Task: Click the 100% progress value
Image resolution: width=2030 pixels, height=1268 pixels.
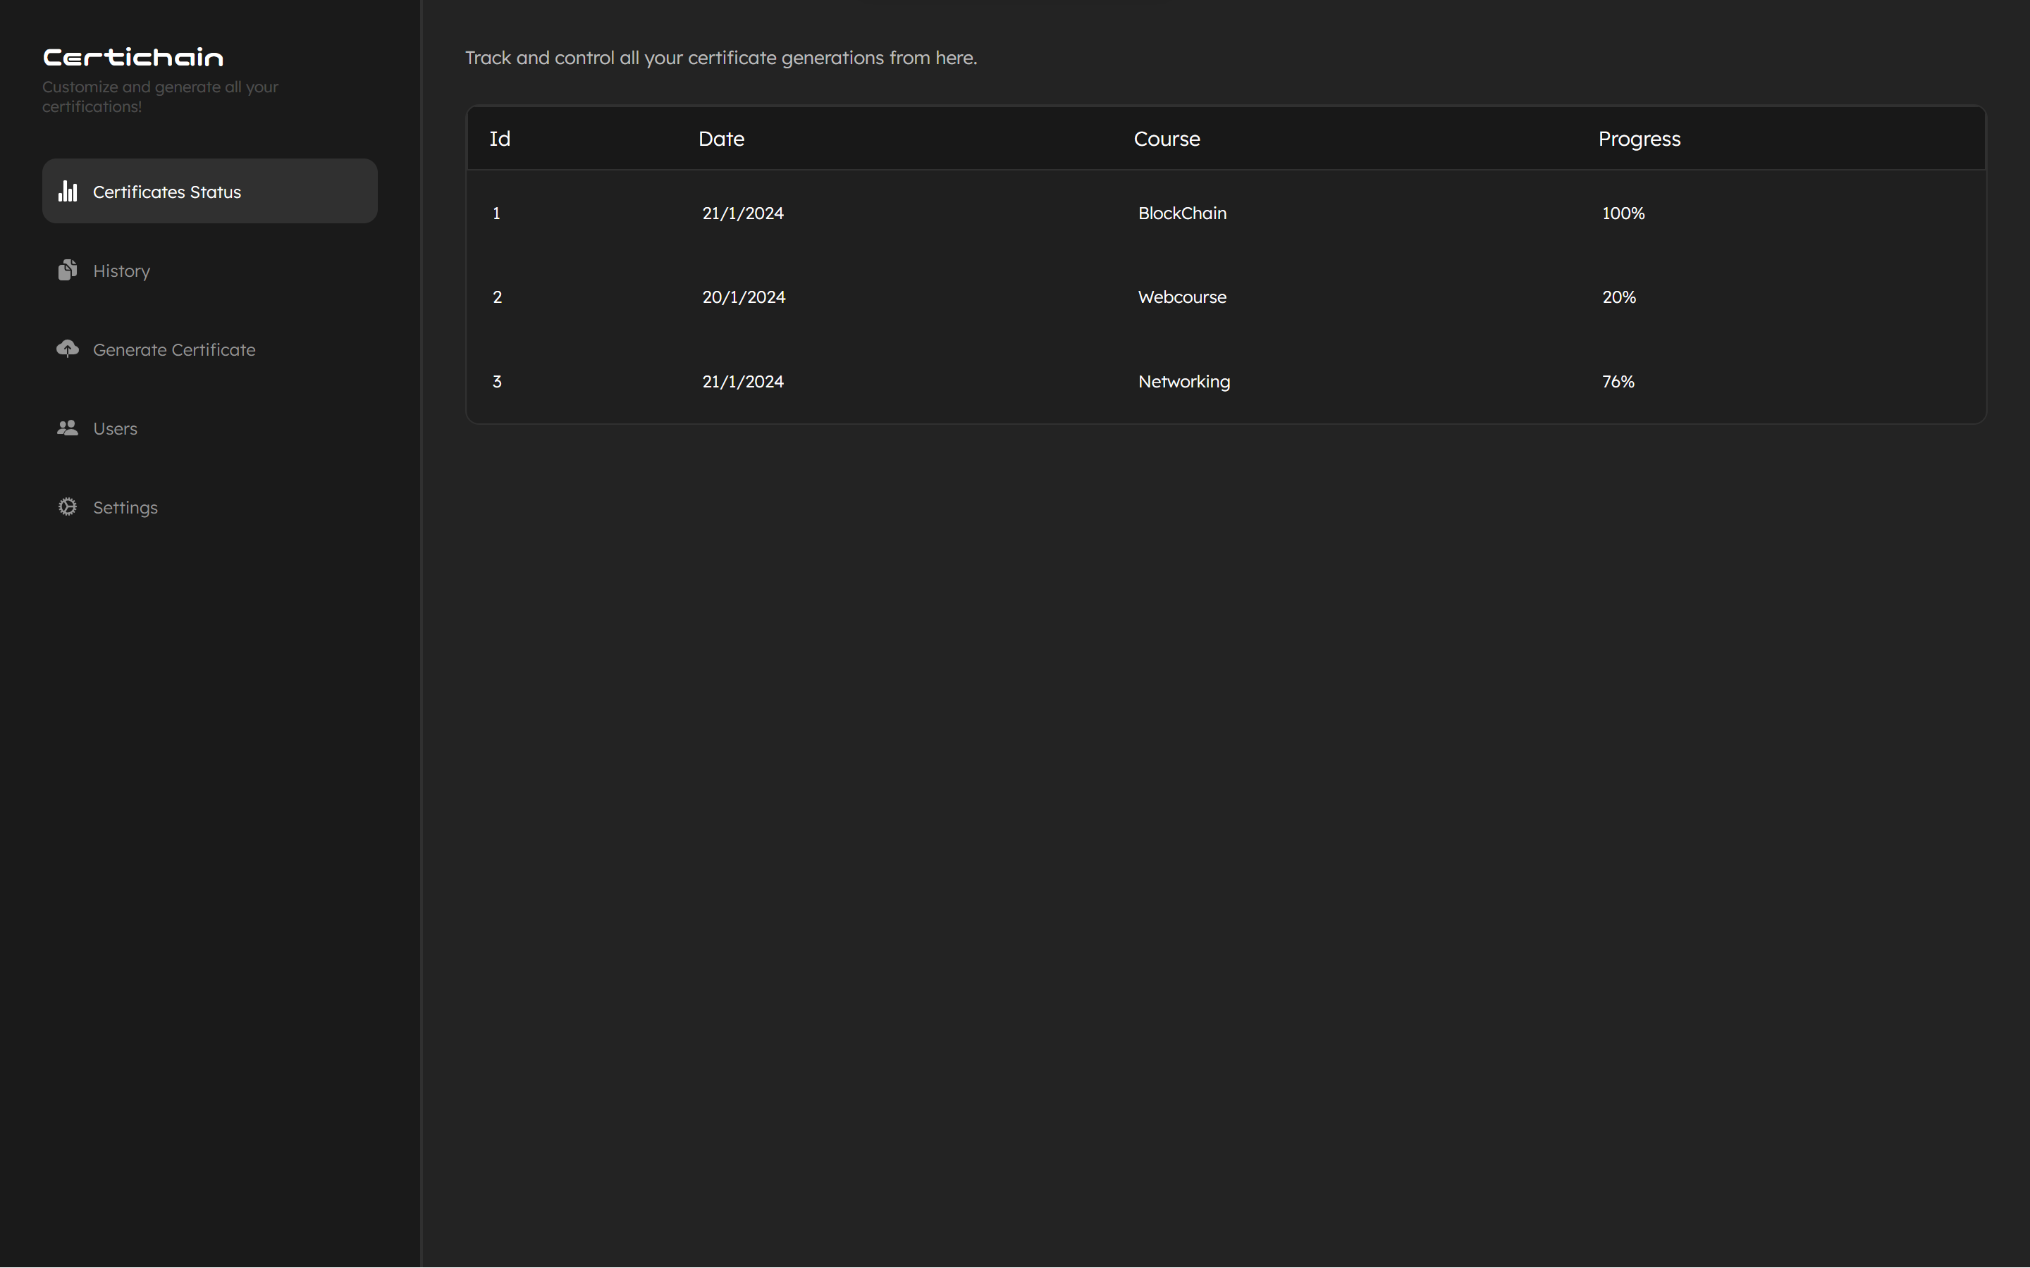Action: (x=1623, y=213)
